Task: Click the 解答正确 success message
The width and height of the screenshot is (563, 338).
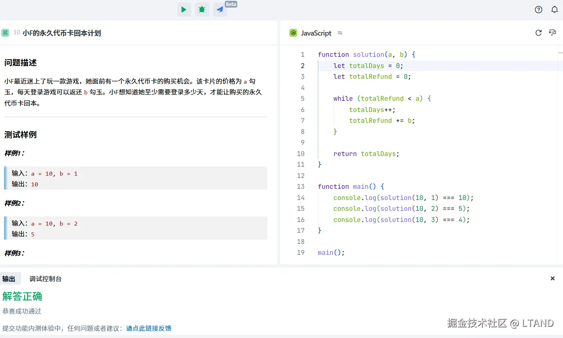Action: pos(22,296)
